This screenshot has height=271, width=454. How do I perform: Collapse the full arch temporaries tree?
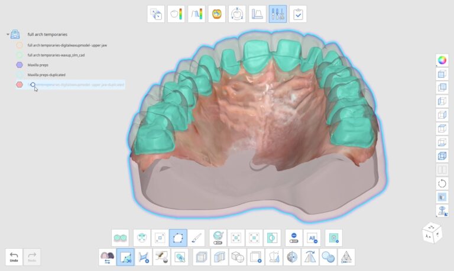coord(8,35)
